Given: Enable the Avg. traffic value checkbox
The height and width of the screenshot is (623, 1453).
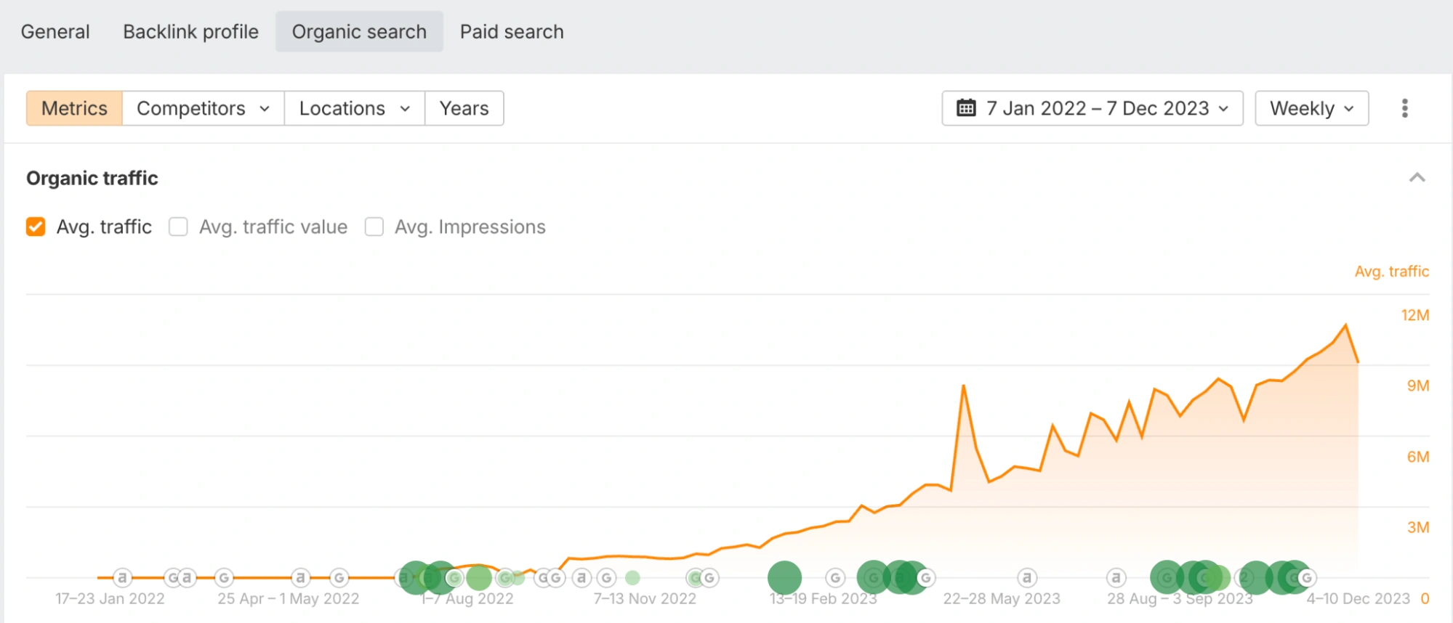Looking at the screenshot, I should [178, 227].
